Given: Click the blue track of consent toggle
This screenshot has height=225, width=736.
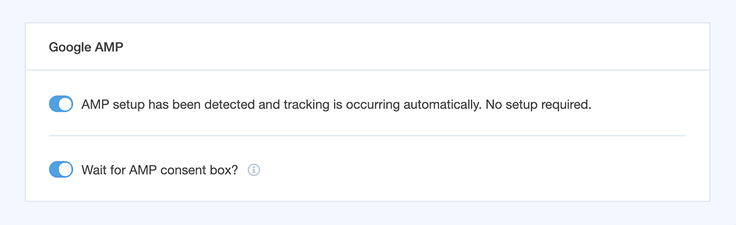Looking at the screenshot, I should [x=55, y=169].
